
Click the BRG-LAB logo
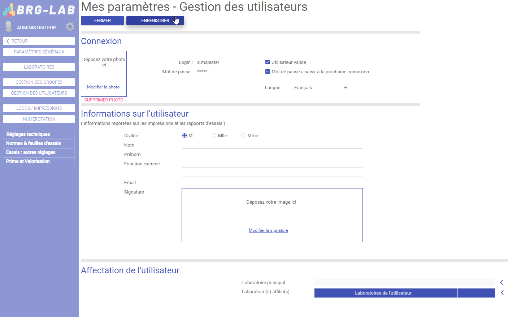coord(39,10)
